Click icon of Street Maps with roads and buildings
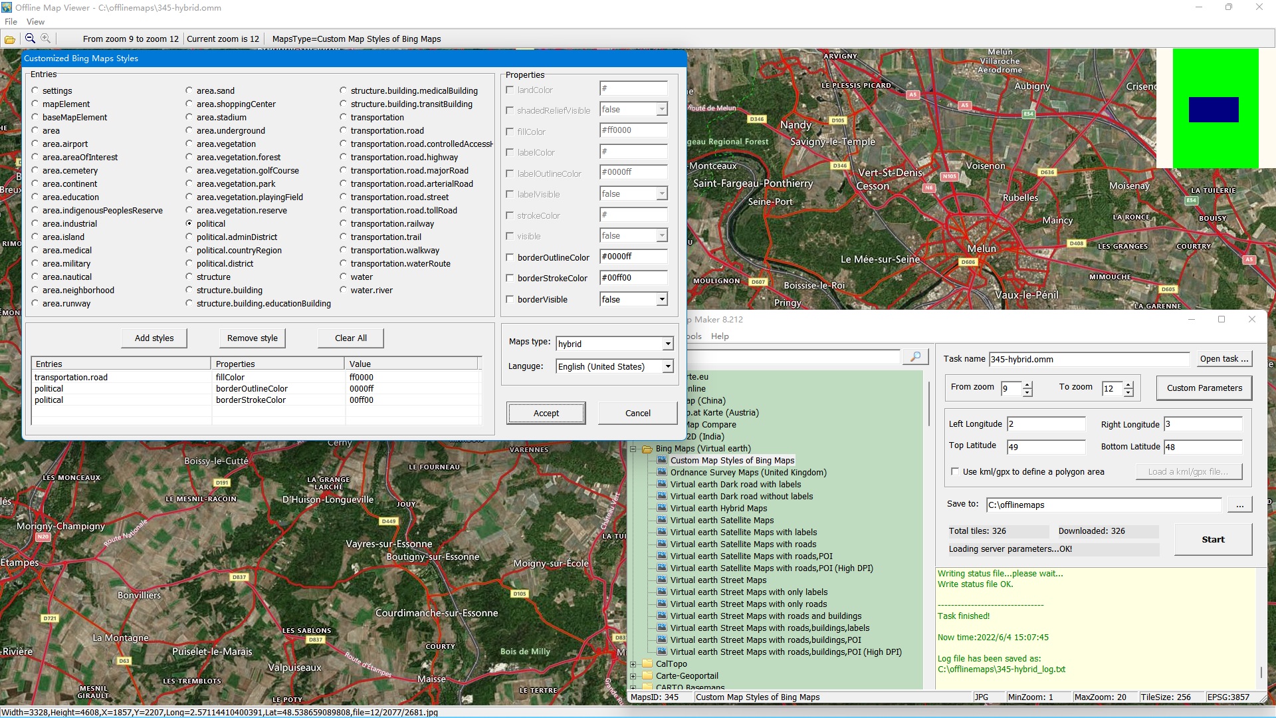This screenshot has height=718, width=1276. click(662, 616)
